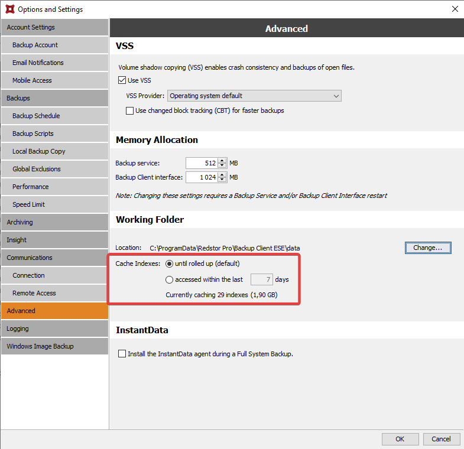
Task: Open Global Exclusions settings
Action: (55, 169)
